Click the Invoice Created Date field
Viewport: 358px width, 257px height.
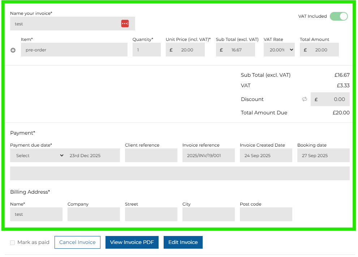[266, 156]
